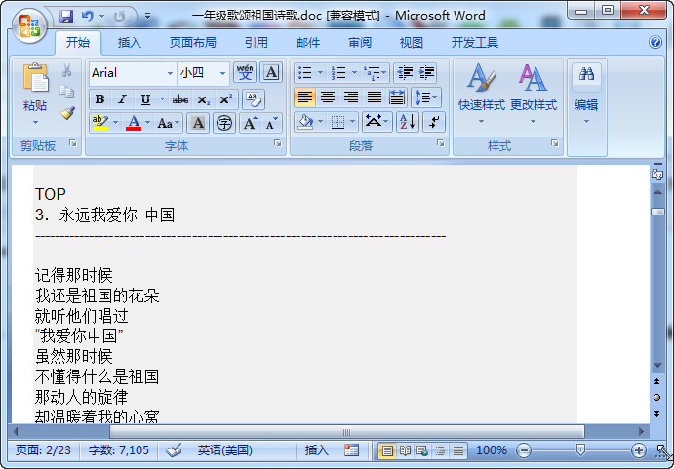Click the Office button

[29, 25]
